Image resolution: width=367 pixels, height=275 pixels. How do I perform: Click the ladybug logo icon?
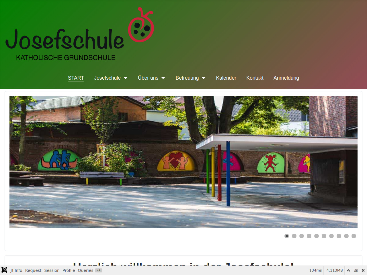[x=141, y=26]
